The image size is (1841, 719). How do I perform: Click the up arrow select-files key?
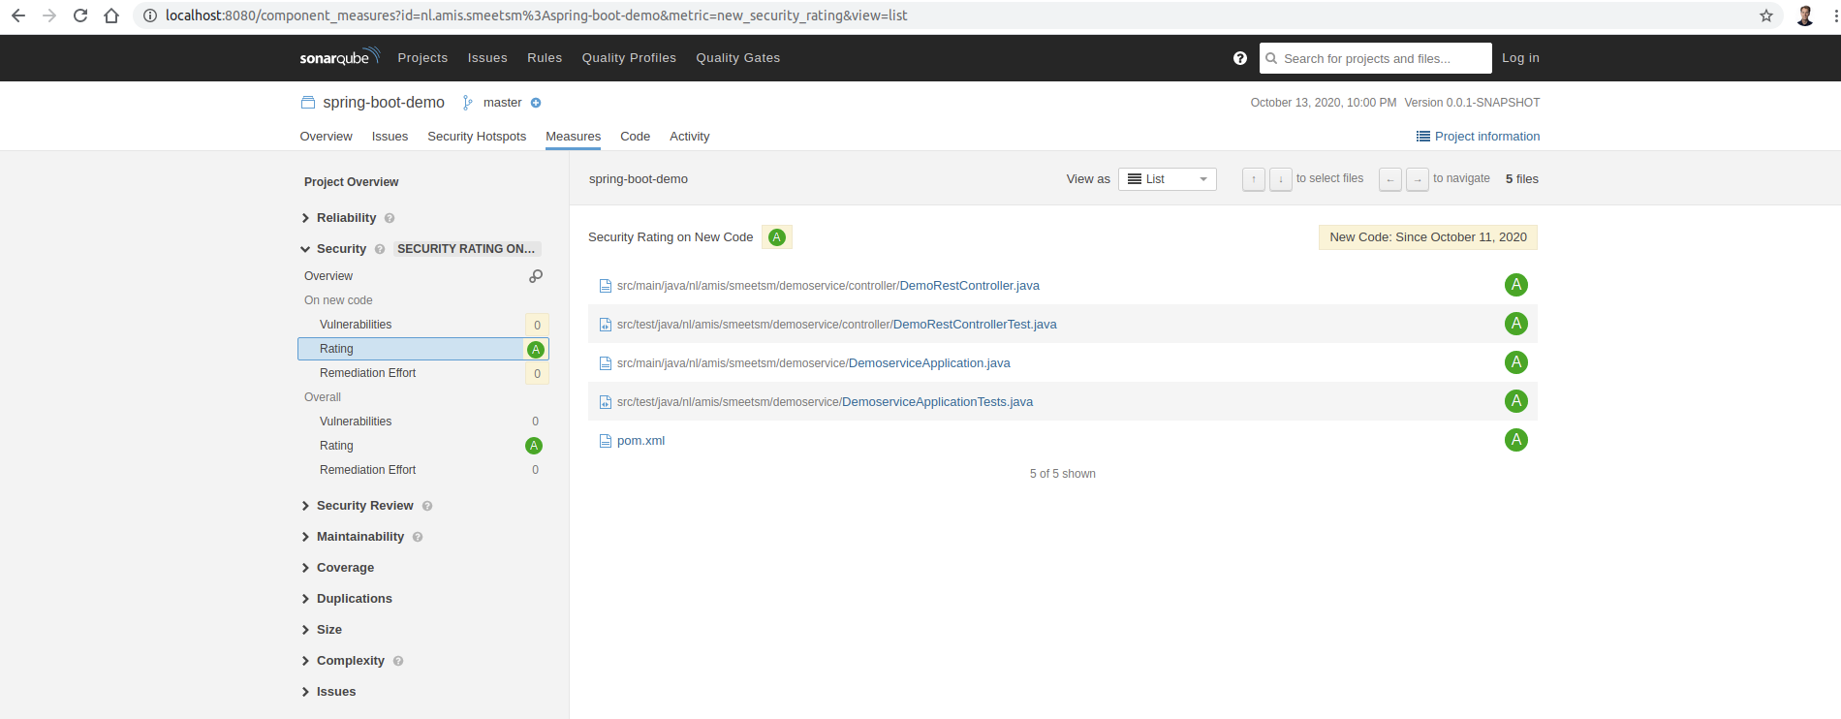(x=1253, y=179)
